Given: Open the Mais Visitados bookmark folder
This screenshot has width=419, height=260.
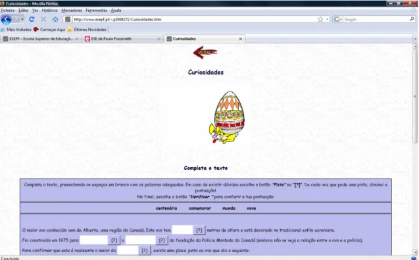Looking at the screenshot, I should click(x=16, y=30).
